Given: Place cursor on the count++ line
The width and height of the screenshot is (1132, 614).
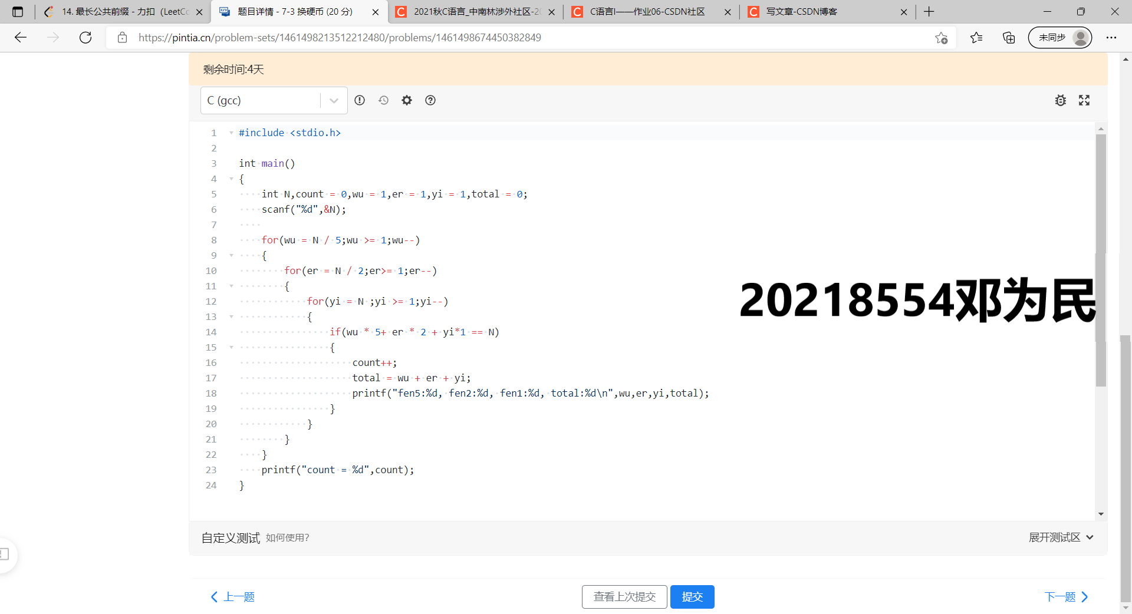Looking at the screenshot, I should coord(374,362).
